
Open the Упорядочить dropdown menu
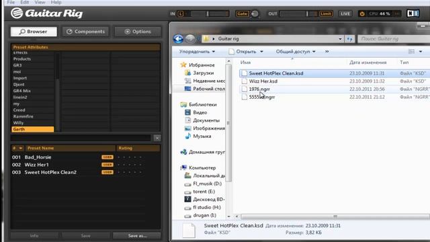coord(197,52)
